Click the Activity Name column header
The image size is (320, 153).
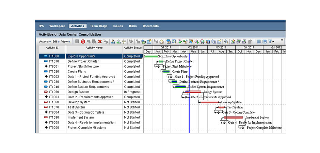point(94,48)
